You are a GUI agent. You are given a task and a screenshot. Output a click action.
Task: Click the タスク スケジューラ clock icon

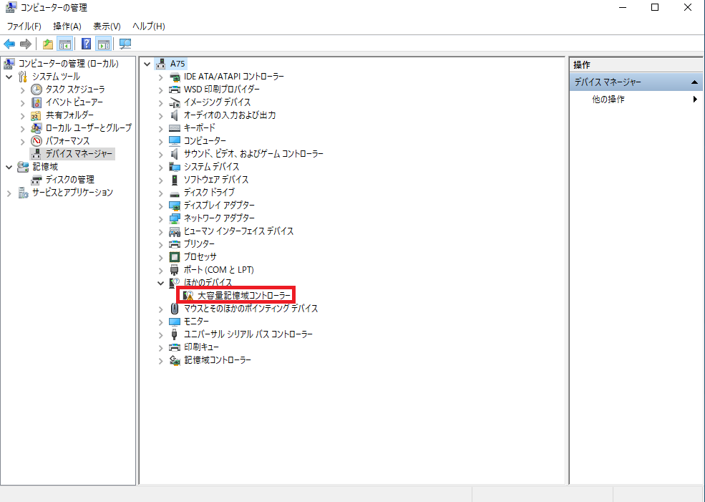[37, 90]
